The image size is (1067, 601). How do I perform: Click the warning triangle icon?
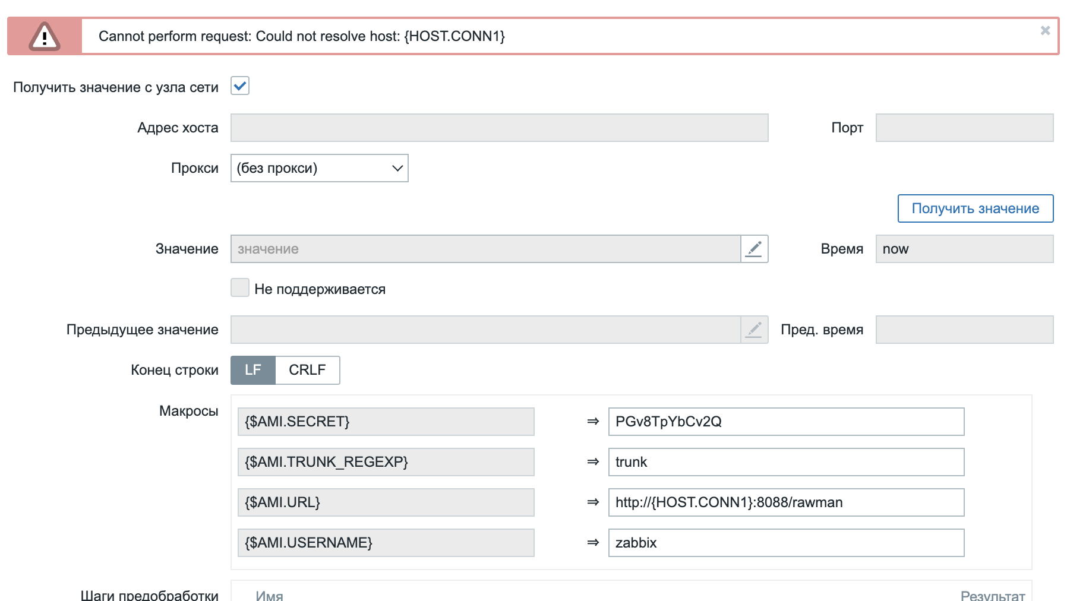point(45,37)
